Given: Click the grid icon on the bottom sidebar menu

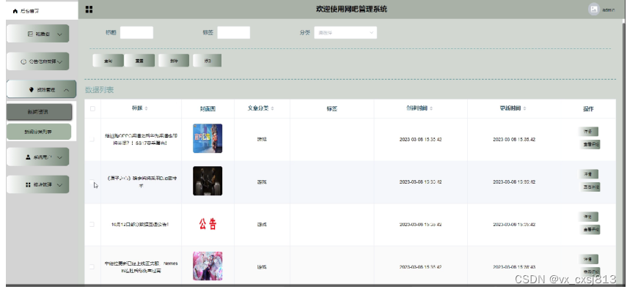Looking at the screenshot, I should 28,185.
